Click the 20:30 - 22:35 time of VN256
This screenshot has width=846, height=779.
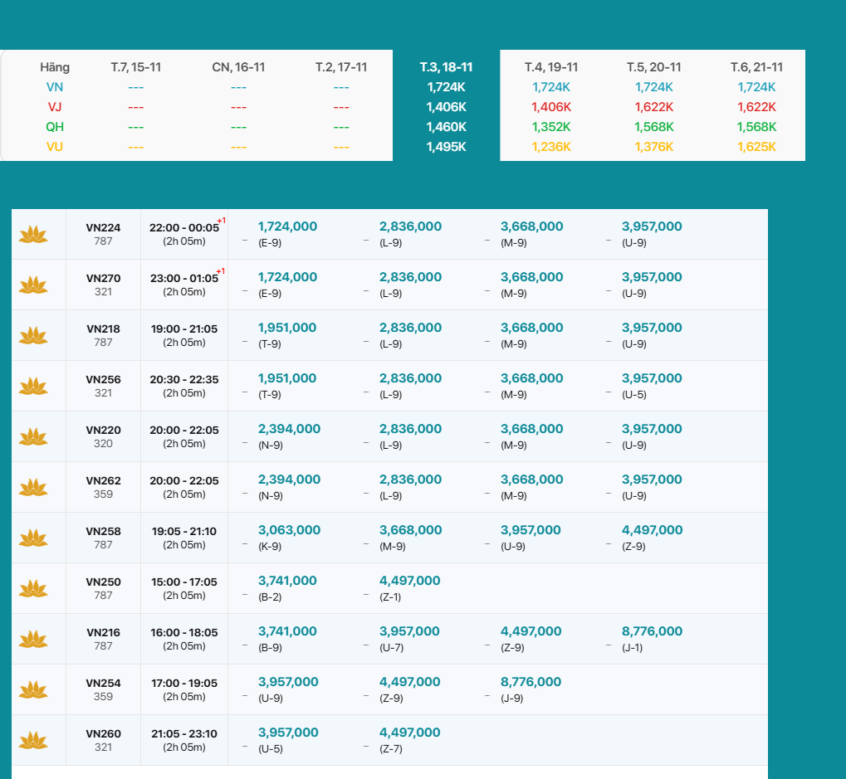click(x=184, y=379)
